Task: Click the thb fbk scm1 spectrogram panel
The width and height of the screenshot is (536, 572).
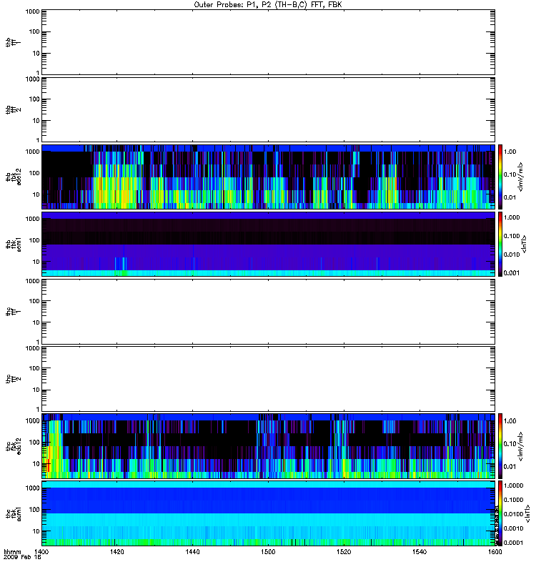Action: click(268, 245)
